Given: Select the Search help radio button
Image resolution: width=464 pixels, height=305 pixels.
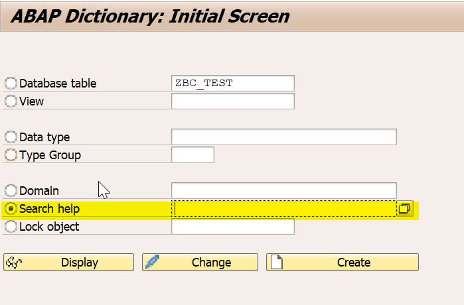Looking at the screenshot, I should pos(11,209).
